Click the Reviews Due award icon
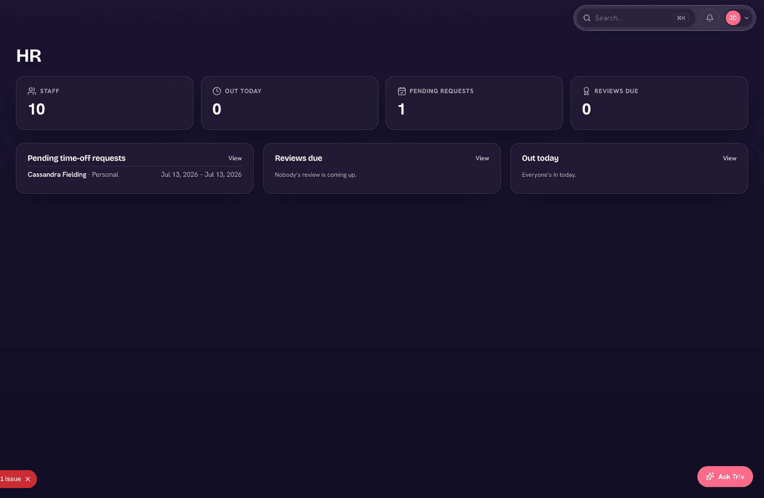This screenshot has height=498, width=764. 586,91
